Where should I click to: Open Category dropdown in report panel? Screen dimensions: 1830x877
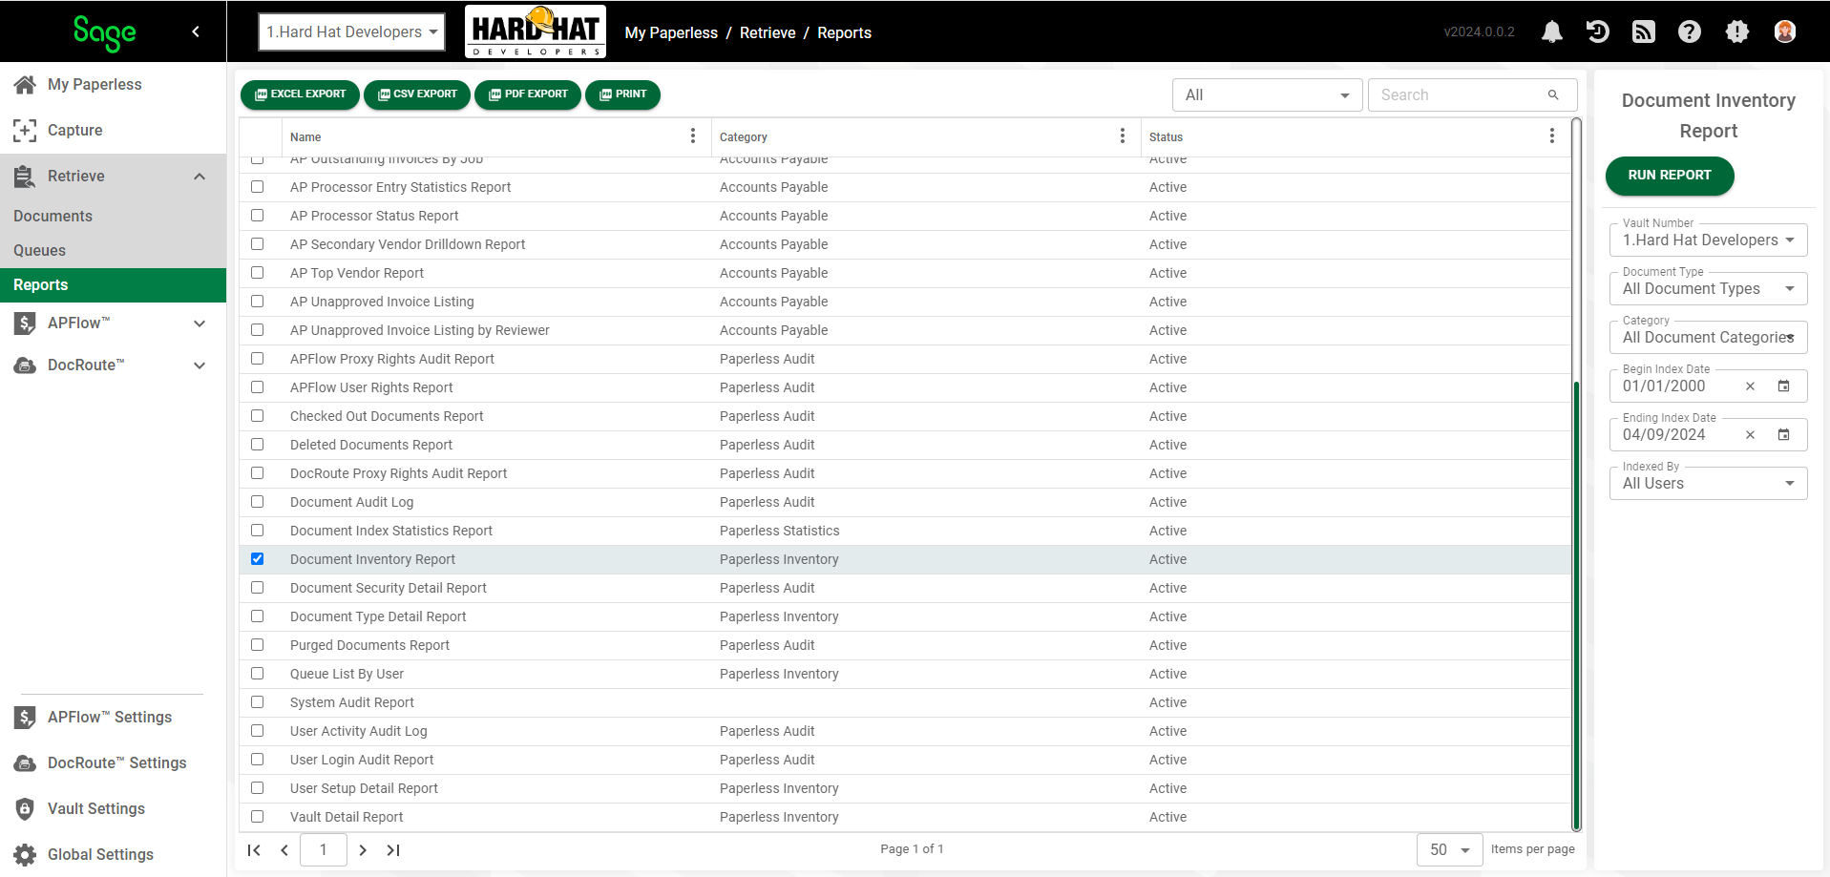(1708, 338)
